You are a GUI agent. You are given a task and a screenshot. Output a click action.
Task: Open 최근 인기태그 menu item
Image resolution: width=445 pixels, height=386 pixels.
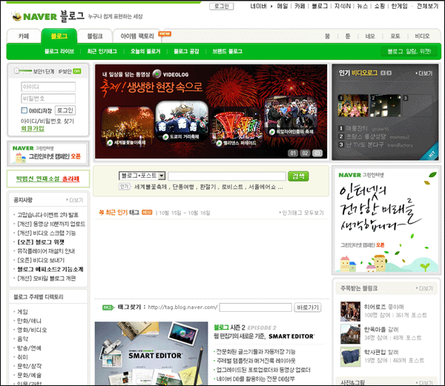(x=102, y=51)
